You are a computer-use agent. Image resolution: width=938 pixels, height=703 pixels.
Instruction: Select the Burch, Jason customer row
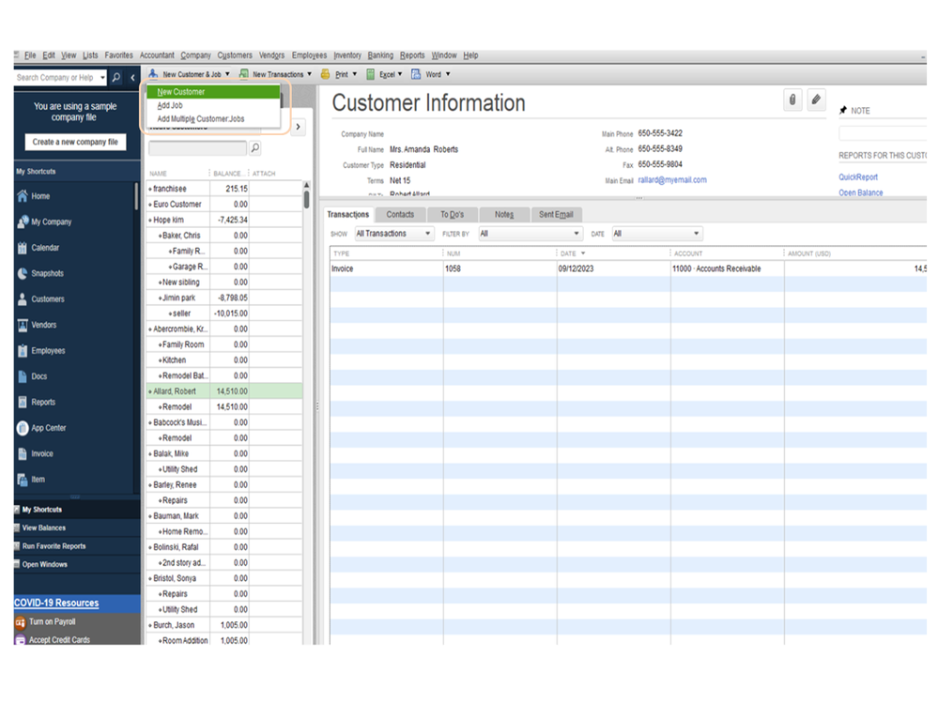click(224, 625)
